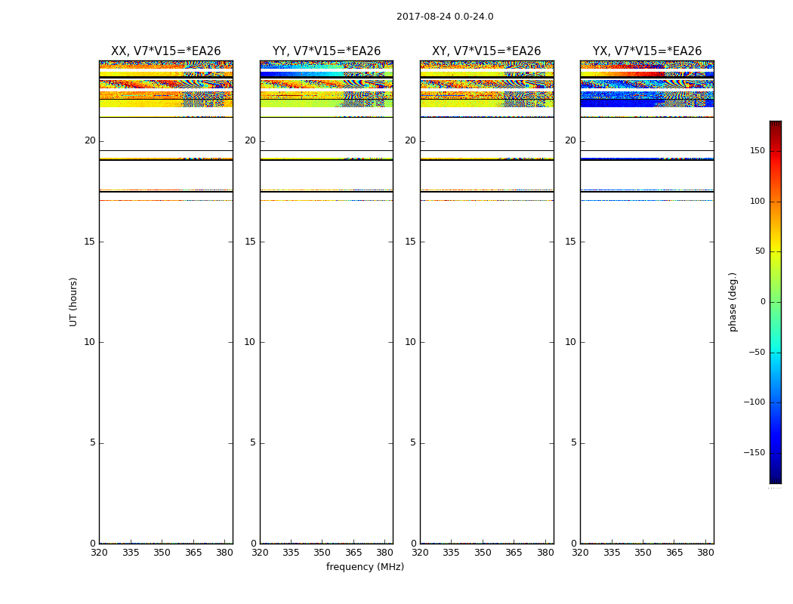Screen dimensions: 793x604
Task: Select the XX, V7*V15=*EA26 panel title
Action: pyautogui.click(x=165, y=51)
